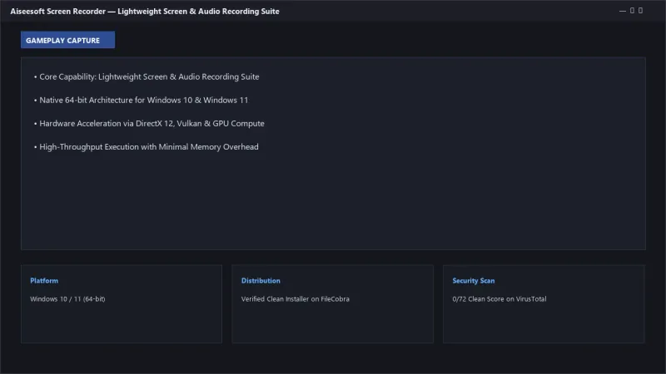Select the Core Capability bullet line

pos(147,76)
